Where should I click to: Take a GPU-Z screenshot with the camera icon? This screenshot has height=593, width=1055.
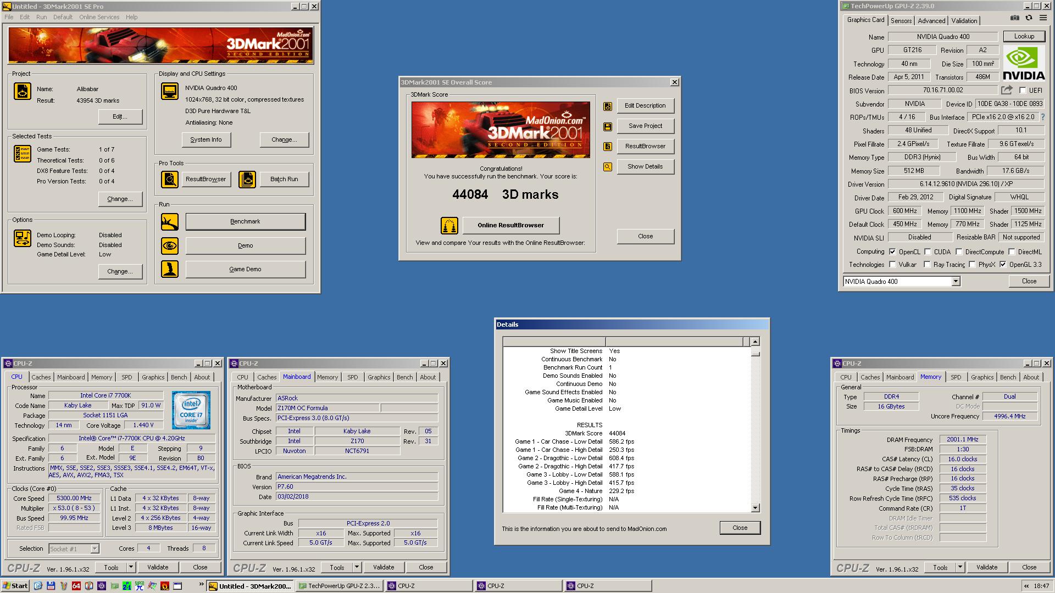click(1015, 18)
